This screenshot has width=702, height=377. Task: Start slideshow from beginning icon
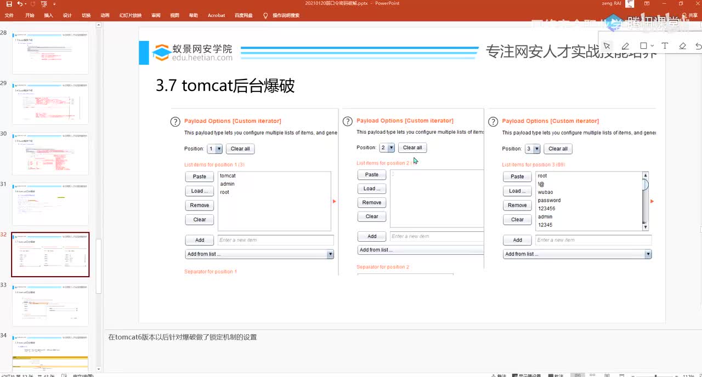click(44, 4)
